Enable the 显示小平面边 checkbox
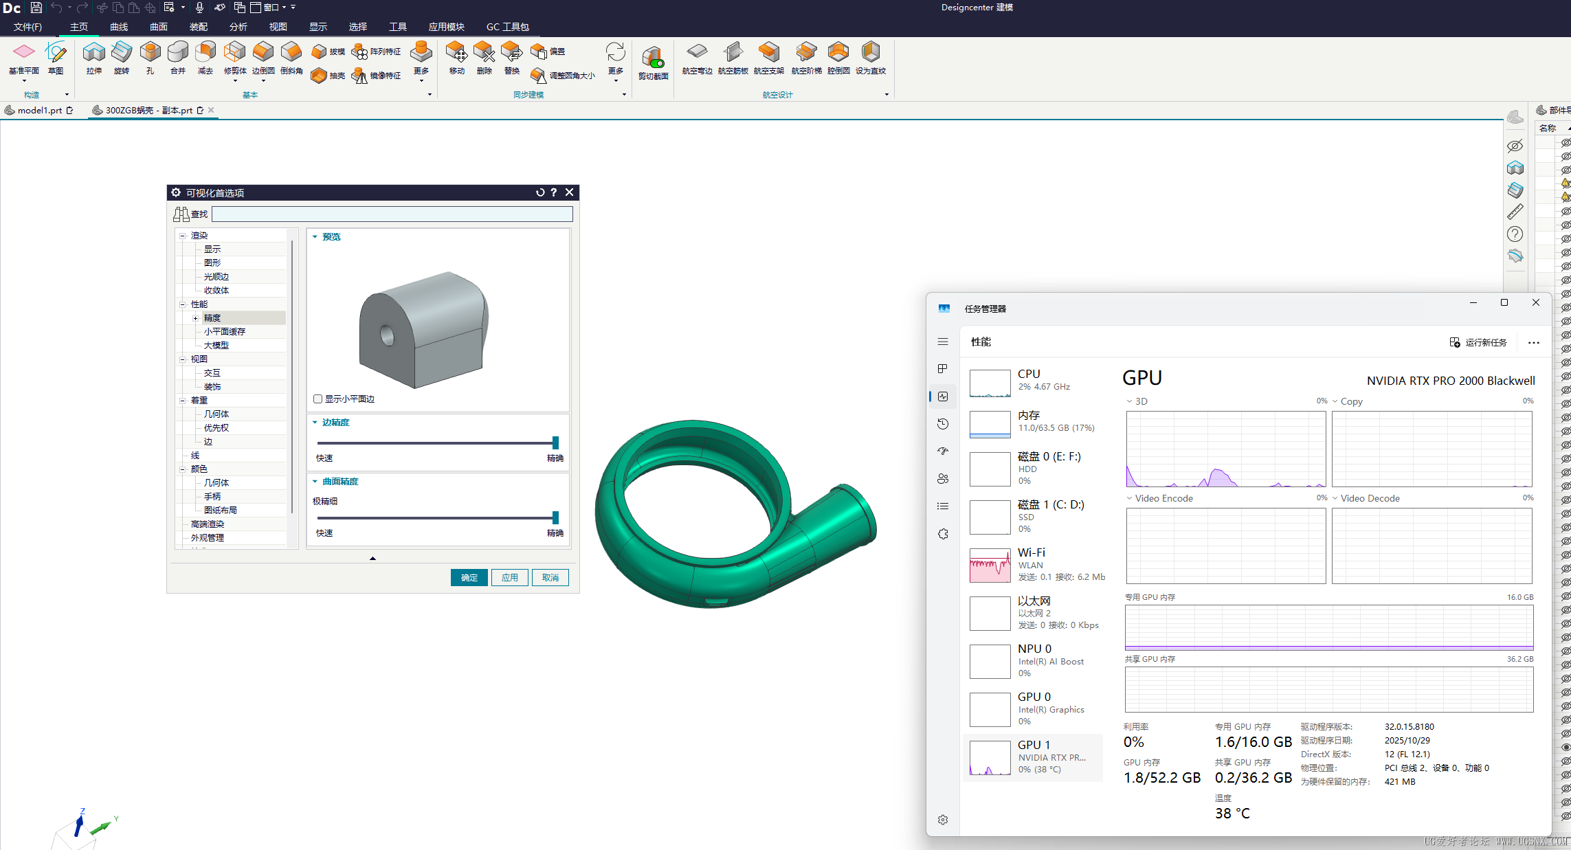Screen dimensions: 1571x850 [317, 399]
